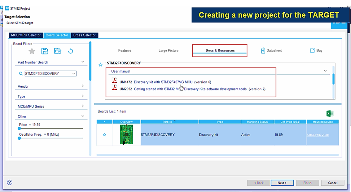Star the STM32F4DISCOVERY header favorite icon
Image resolution: width=351 pixels, height=192 pixels.
tap(101, 65)
